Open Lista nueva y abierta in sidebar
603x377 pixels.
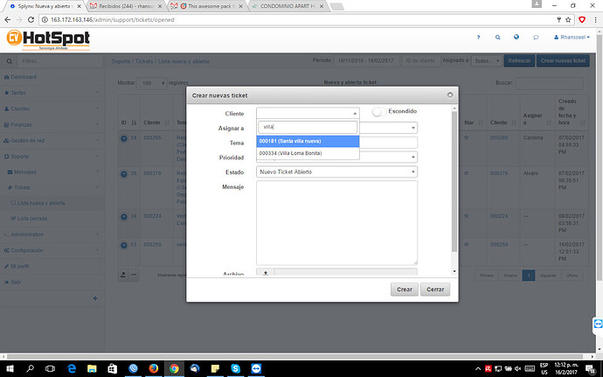click(x=41, y=203)
